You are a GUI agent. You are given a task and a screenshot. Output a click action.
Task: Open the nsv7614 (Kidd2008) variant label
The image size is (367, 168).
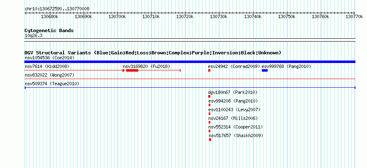click(x=47, y=67)
